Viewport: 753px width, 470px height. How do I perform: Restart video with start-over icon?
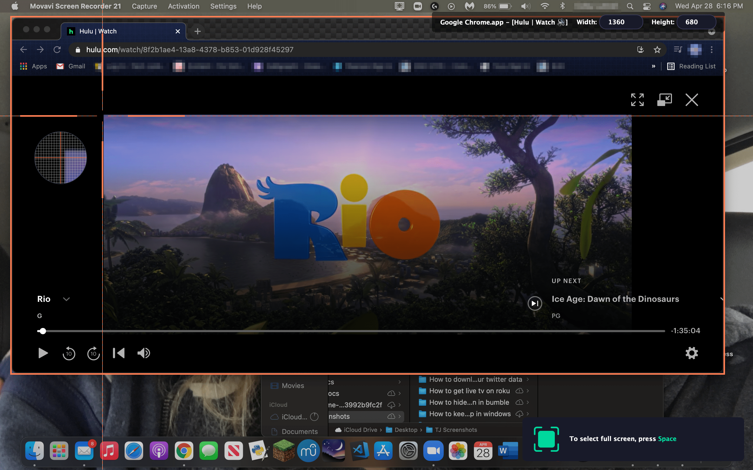pyautogui.click(x=118, y=353)
